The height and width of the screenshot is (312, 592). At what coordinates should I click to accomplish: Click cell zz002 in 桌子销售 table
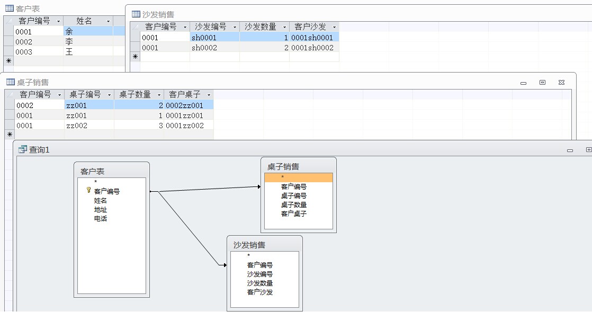coord(89,126)
